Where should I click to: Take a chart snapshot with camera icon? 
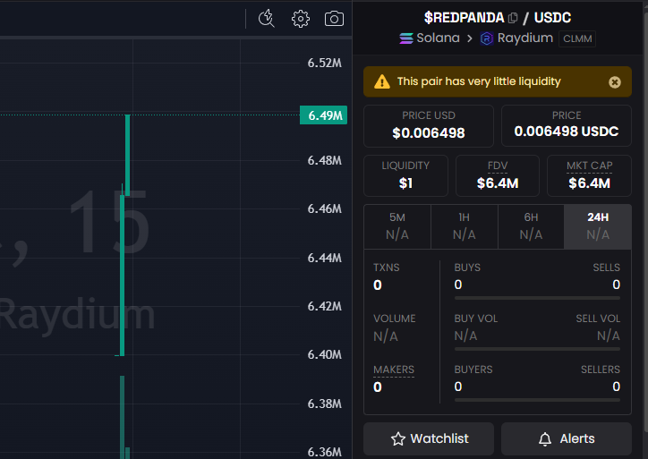[334, 19]
